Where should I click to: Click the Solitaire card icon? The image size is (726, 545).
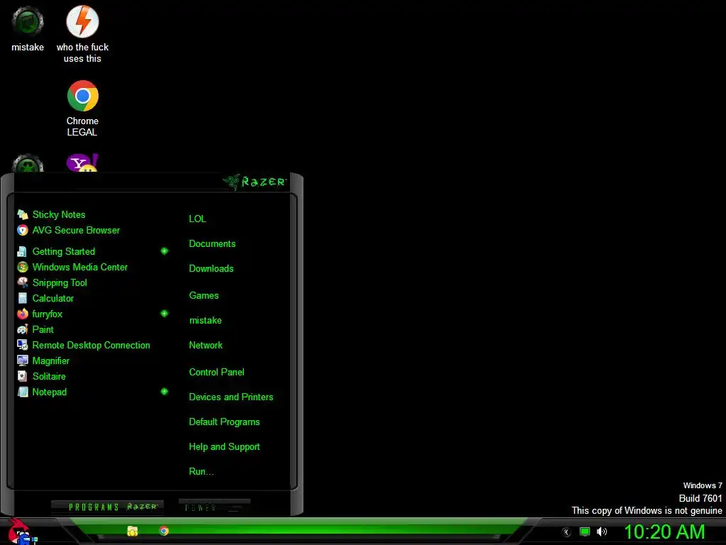23,376
